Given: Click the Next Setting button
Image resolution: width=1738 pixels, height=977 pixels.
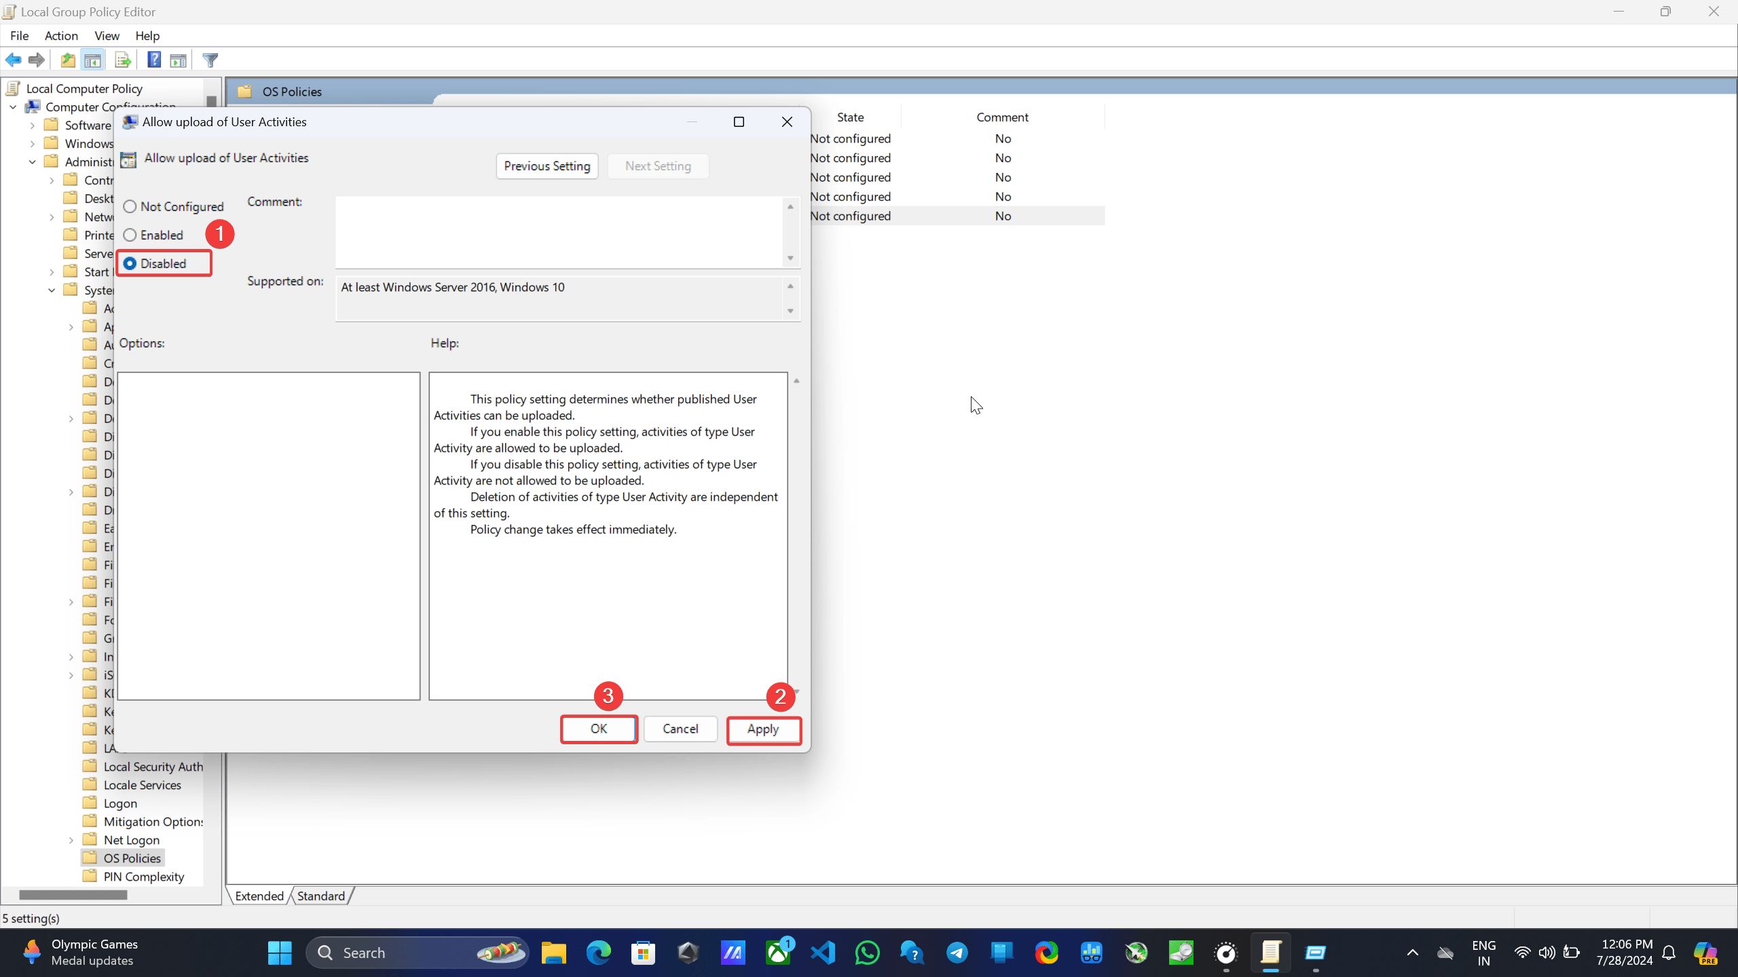Looking at the screenshot, I should [658, 166].
